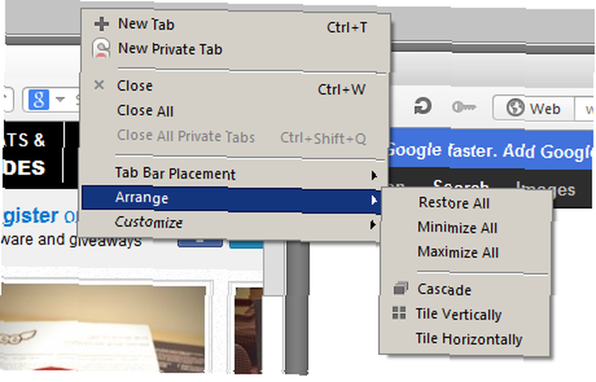Click the reload arrow icon in toolbar

[423, 106]
